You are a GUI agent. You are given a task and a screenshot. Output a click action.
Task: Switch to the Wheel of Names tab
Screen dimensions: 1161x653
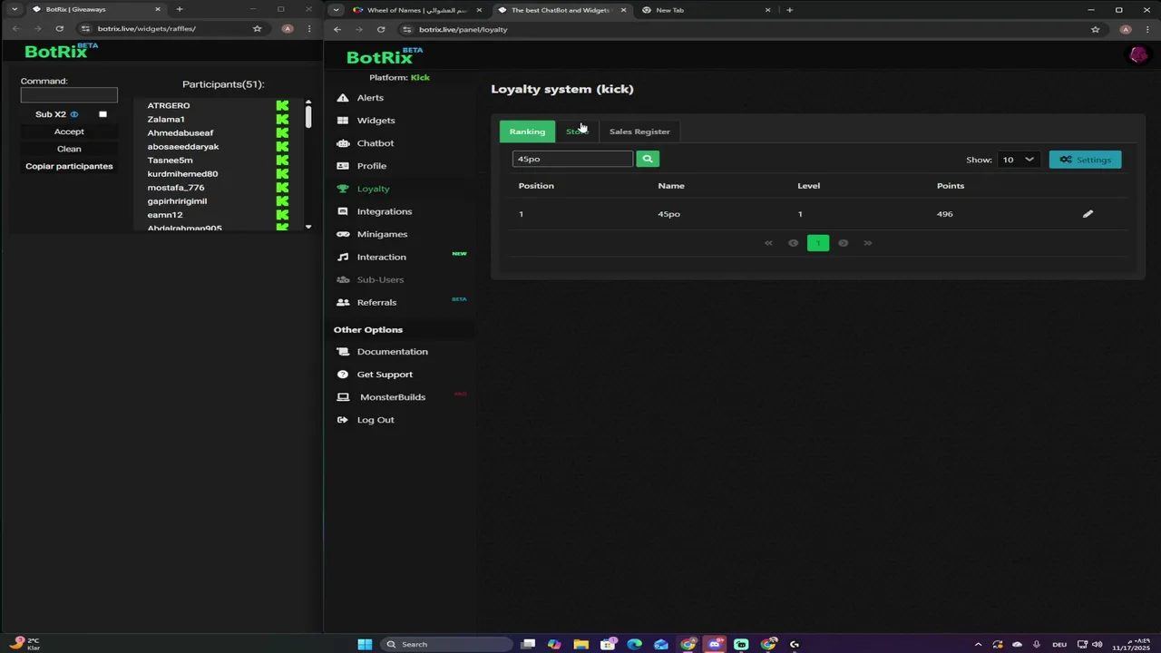[x=417, y=10]
